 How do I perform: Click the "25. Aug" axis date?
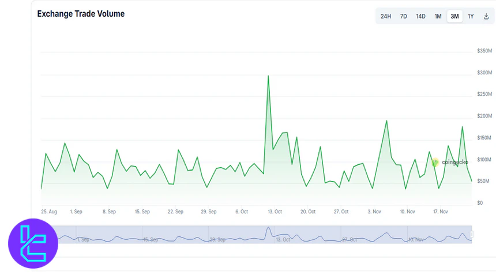pos(49,212)
